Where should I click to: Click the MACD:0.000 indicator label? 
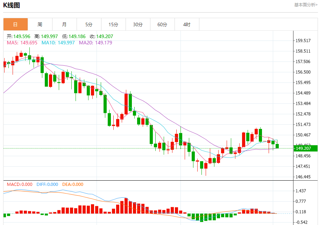[x=20, y=184]
